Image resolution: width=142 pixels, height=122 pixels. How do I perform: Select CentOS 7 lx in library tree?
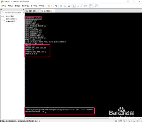pyautogui.click(x=13, y=19)
